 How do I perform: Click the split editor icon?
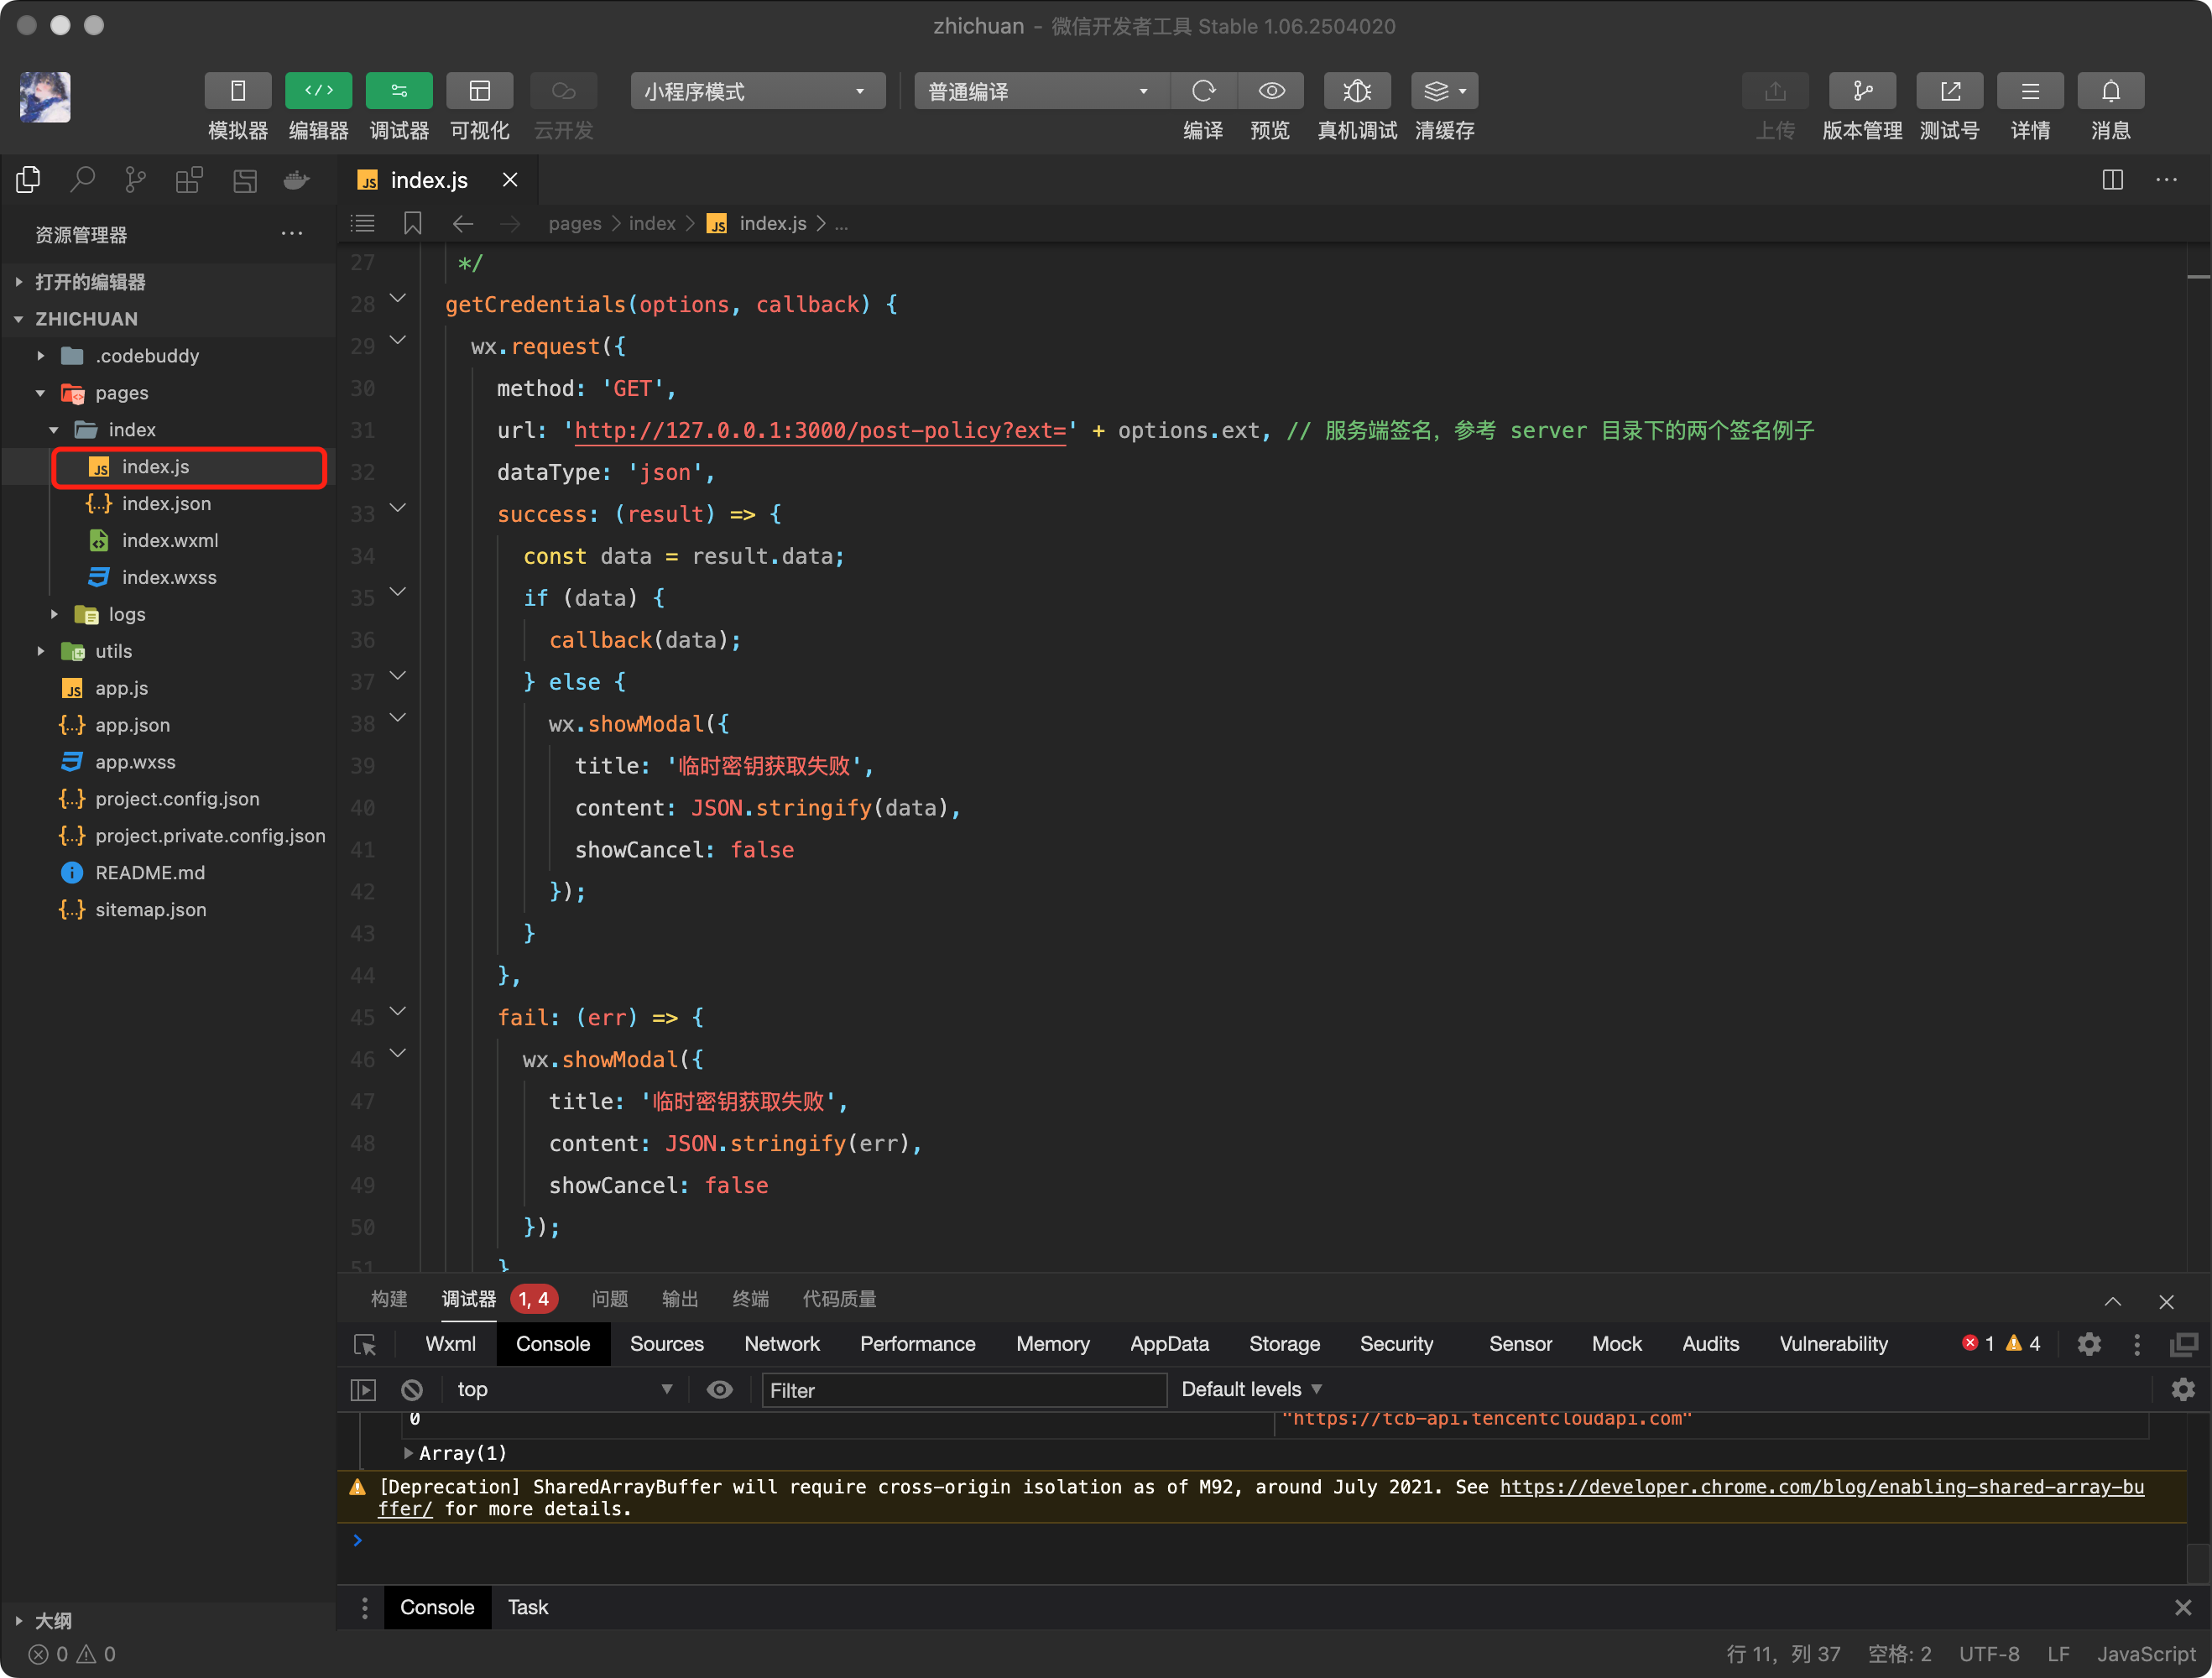[2112, 180]
